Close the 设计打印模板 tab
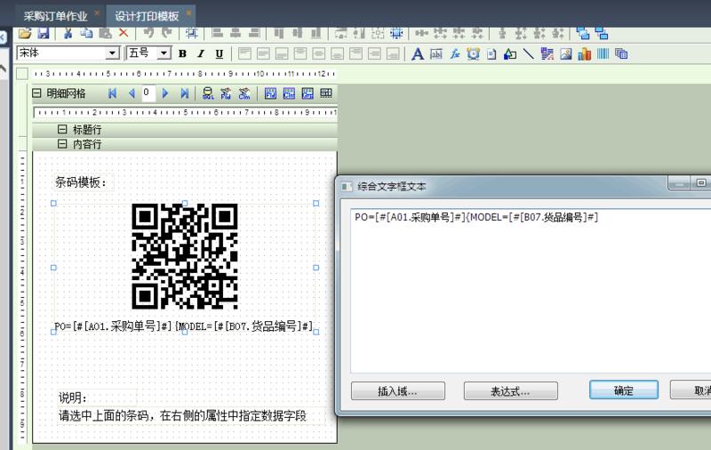Viewport: 711px width, 450px height. click(188, 13)
